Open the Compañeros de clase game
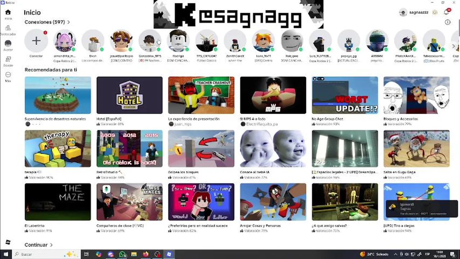Screen dimensions: 460x259 pyautogui.click(x=130, y=202)
